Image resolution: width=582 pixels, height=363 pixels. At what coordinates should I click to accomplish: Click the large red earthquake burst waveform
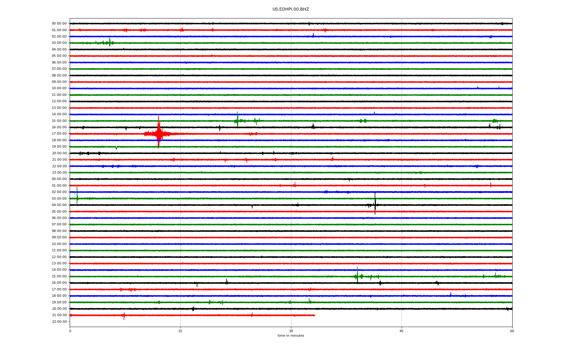tap(159, 133)
